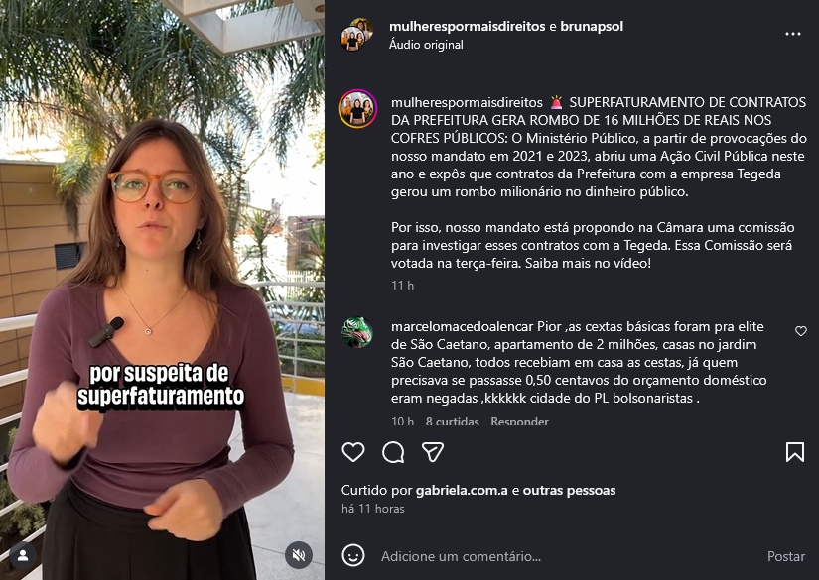Like the post with the heart icon

tap(353, 452)
